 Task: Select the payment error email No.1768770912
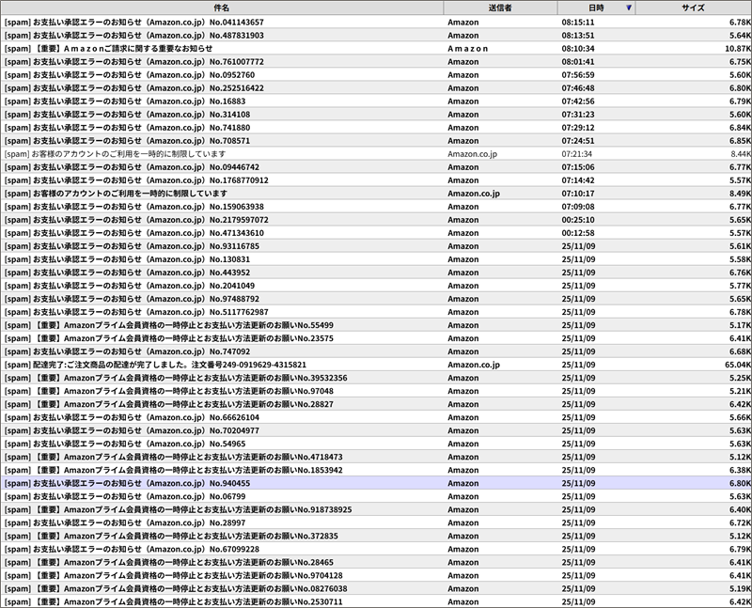(136, 179)
